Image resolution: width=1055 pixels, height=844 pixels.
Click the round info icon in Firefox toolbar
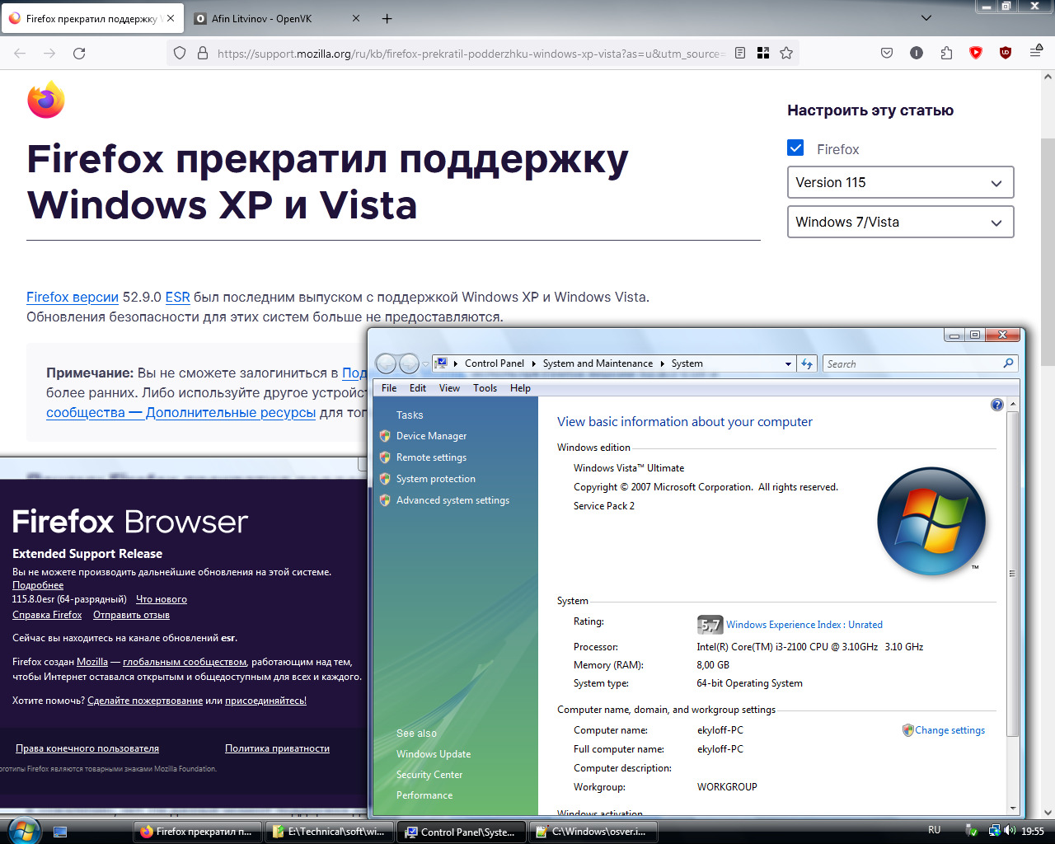coord(917,53)
